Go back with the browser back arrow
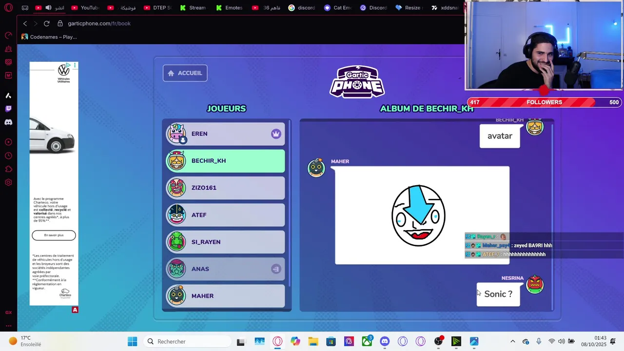 click(25, 23)
